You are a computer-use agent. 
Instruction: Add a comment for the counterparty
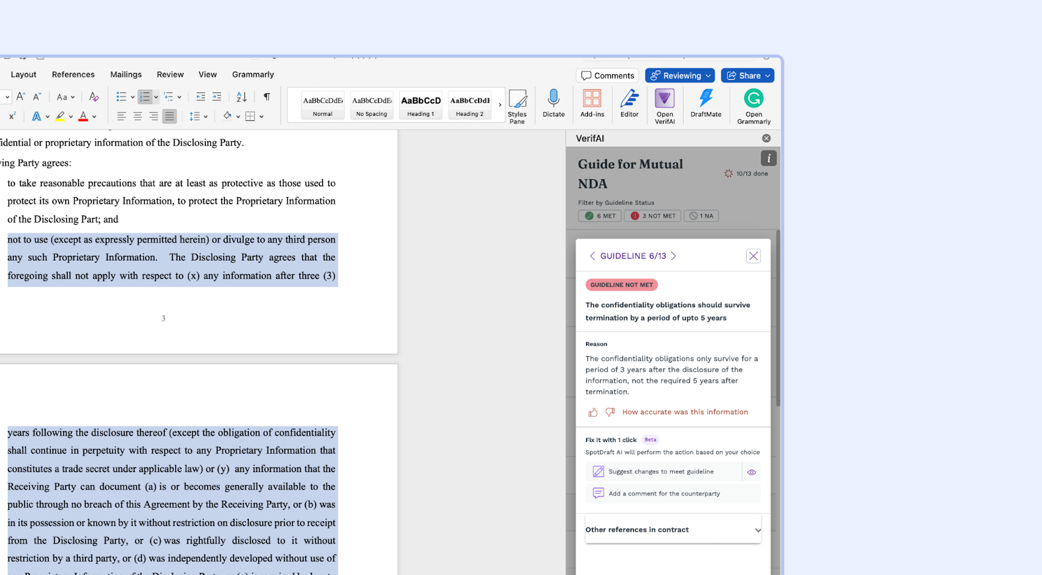664,494
